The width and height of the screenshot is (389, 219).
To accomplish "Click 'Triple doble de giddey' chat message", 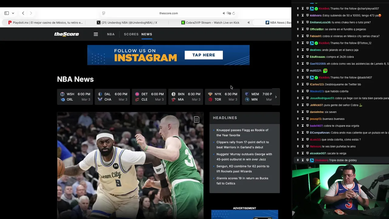I will pyautogui.click(x=343, y=160).
